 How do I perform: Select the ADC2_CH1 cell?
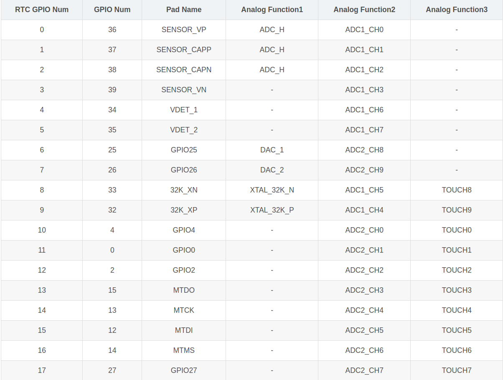(364, 250)
